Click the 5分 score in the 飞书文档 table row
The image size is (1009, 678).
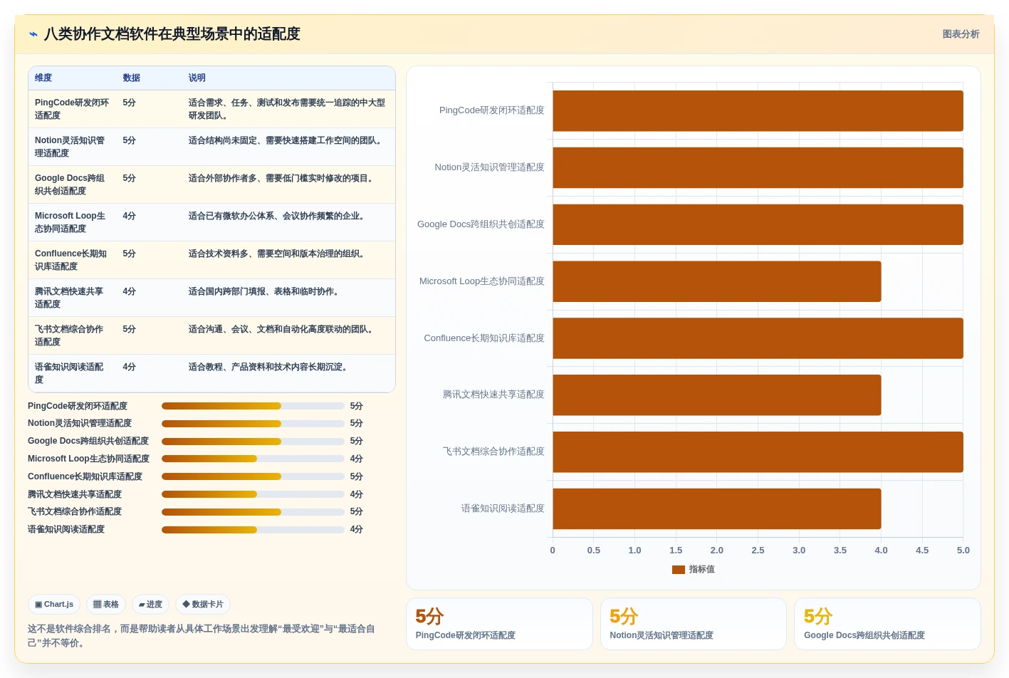click(129, 330)
